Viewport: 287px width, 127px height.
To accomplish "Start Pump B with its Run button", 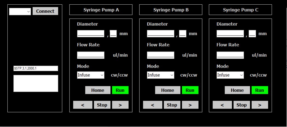I will click(190, 90).
